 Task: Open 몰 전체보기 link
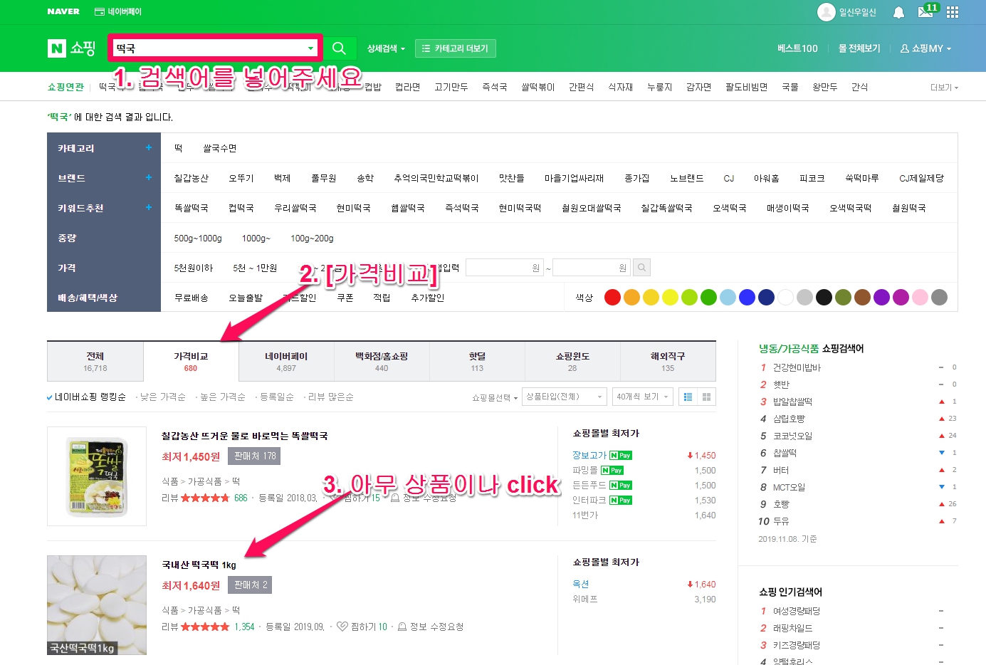coord(859,48)
